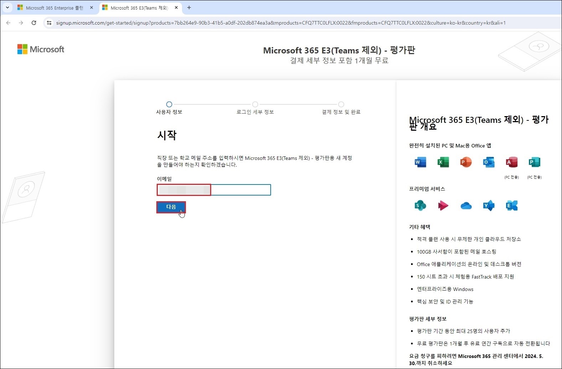This screenshot has width=562, height=369.
Task: Click the 시작 heading
Action: (167, 135)
